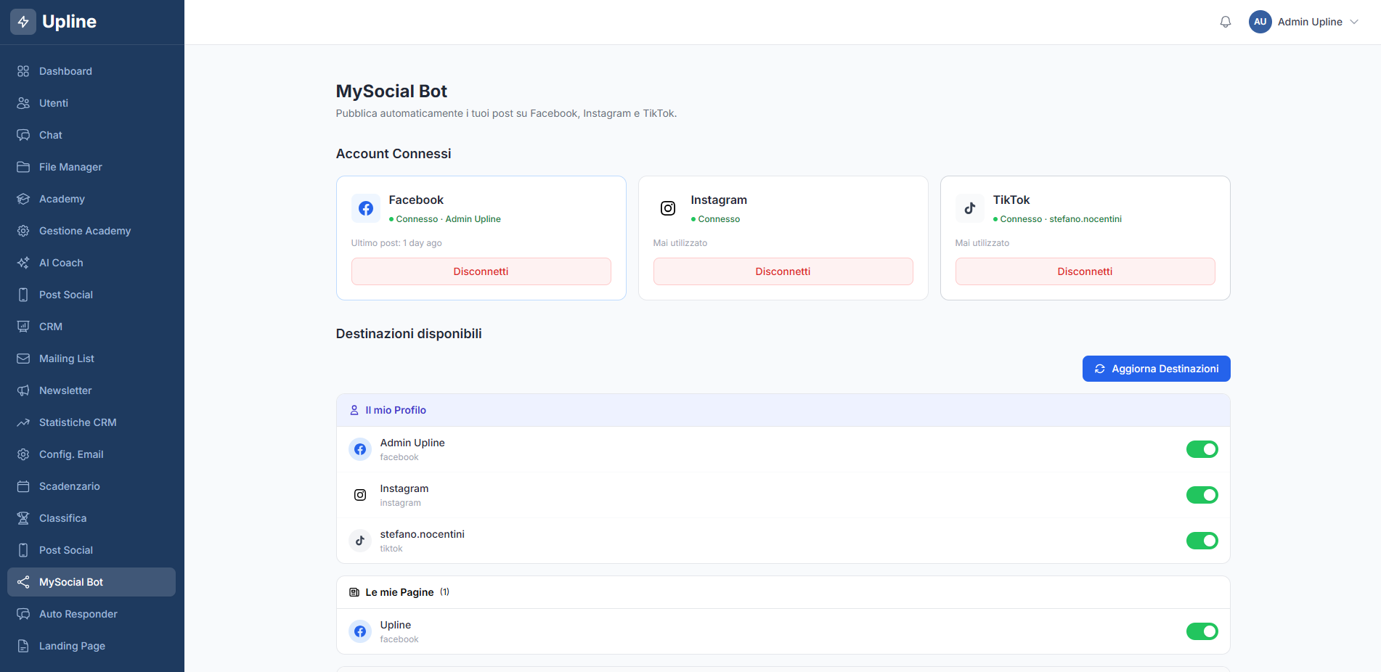Click 'Connesso · Admin Upline' status text
Screen dimensions: 1381x672
click(x=448, y=219)
